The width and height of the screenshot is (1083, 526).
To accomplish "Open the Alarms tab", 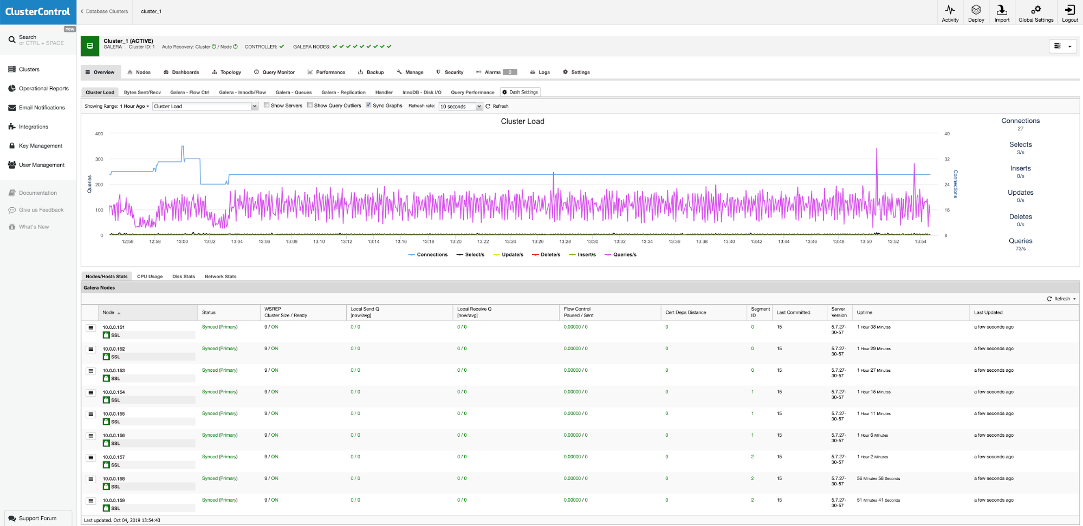I will pos(497,72).
